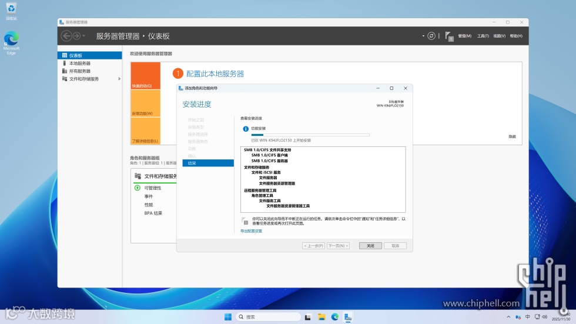Image resolution: width=576 pixels, height=324 pixels.
Task: Click Server Manager taskbar icon
Action: point(348,317)
